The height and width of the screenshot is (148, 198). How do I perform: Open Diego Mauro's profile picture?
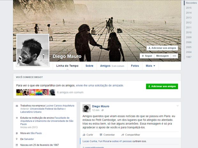point(33,50)
